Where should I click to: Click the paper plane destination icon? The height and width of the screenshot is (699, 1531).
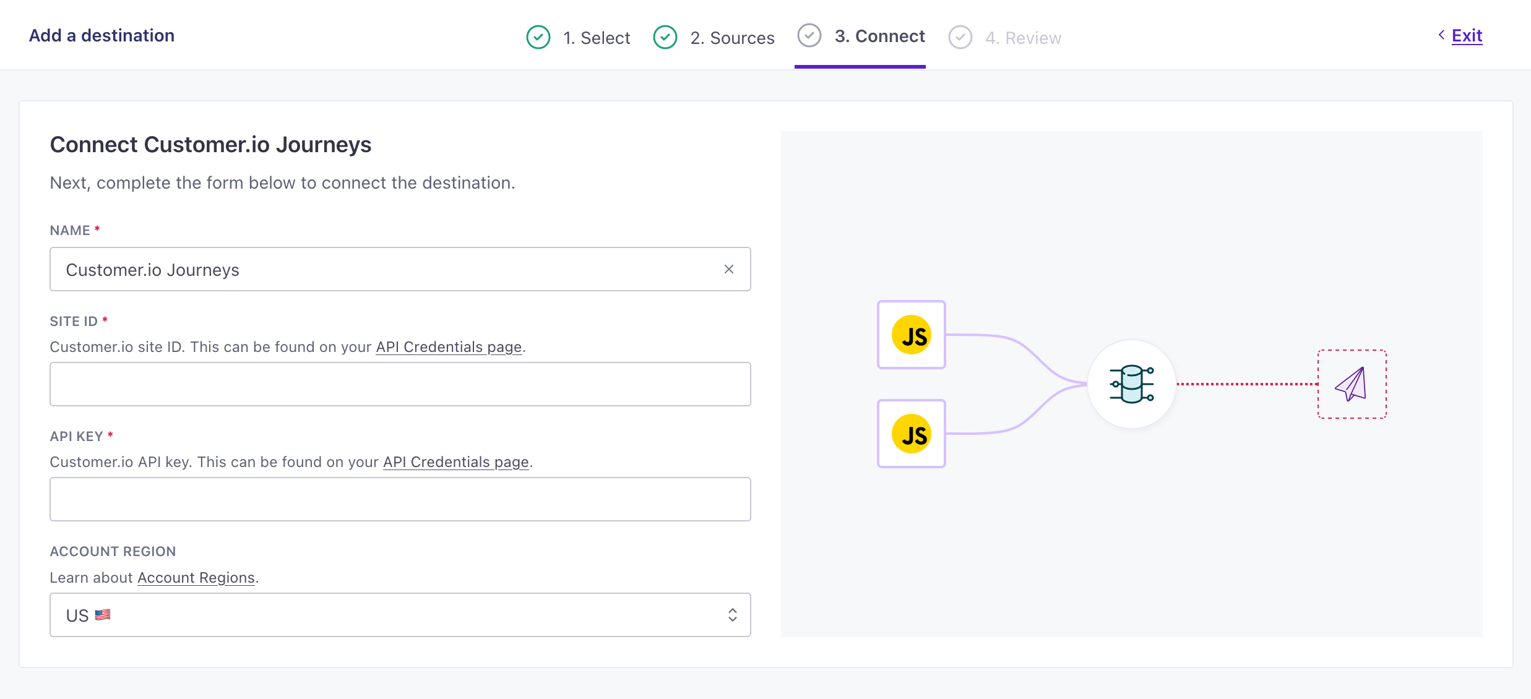(1352, 384)
